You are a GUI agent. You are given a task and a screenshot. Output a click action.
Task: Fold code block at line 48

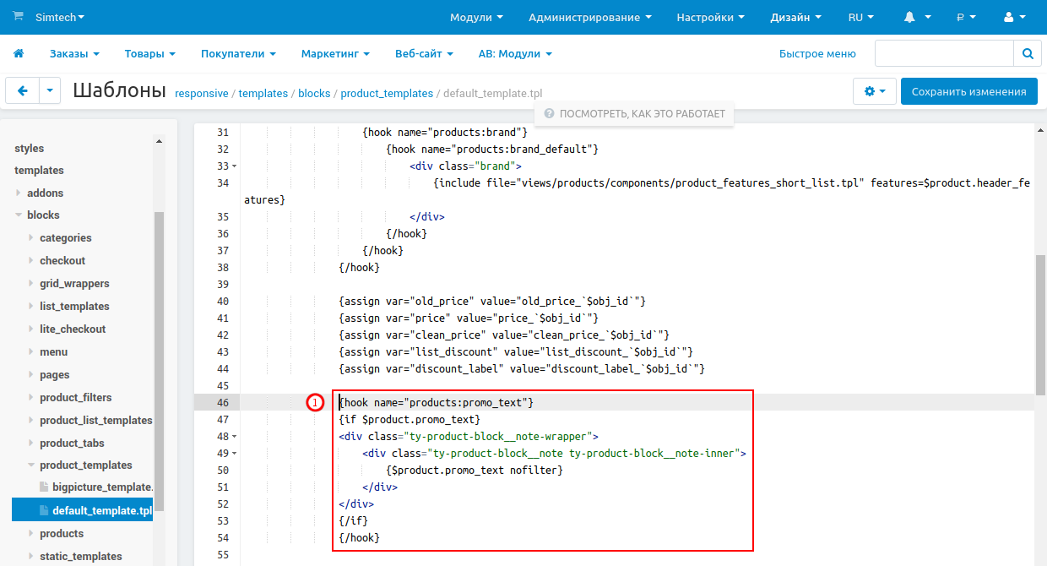(x=234, y=437)
